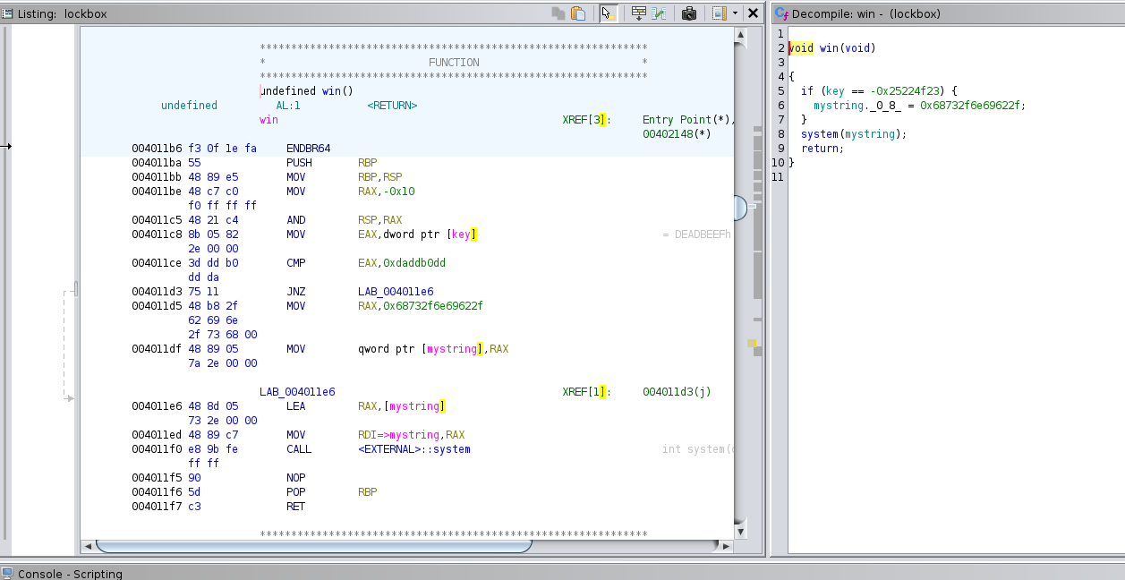Image resolution: width=1125 pixels, height=580 pixels.
Task: Follow the LAB_004011e6 operand in JNZ instruction
Action: [395, 292]
